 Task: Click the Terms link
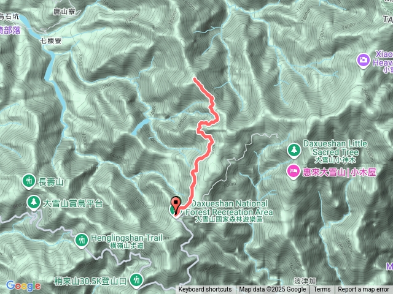(322, 290)
